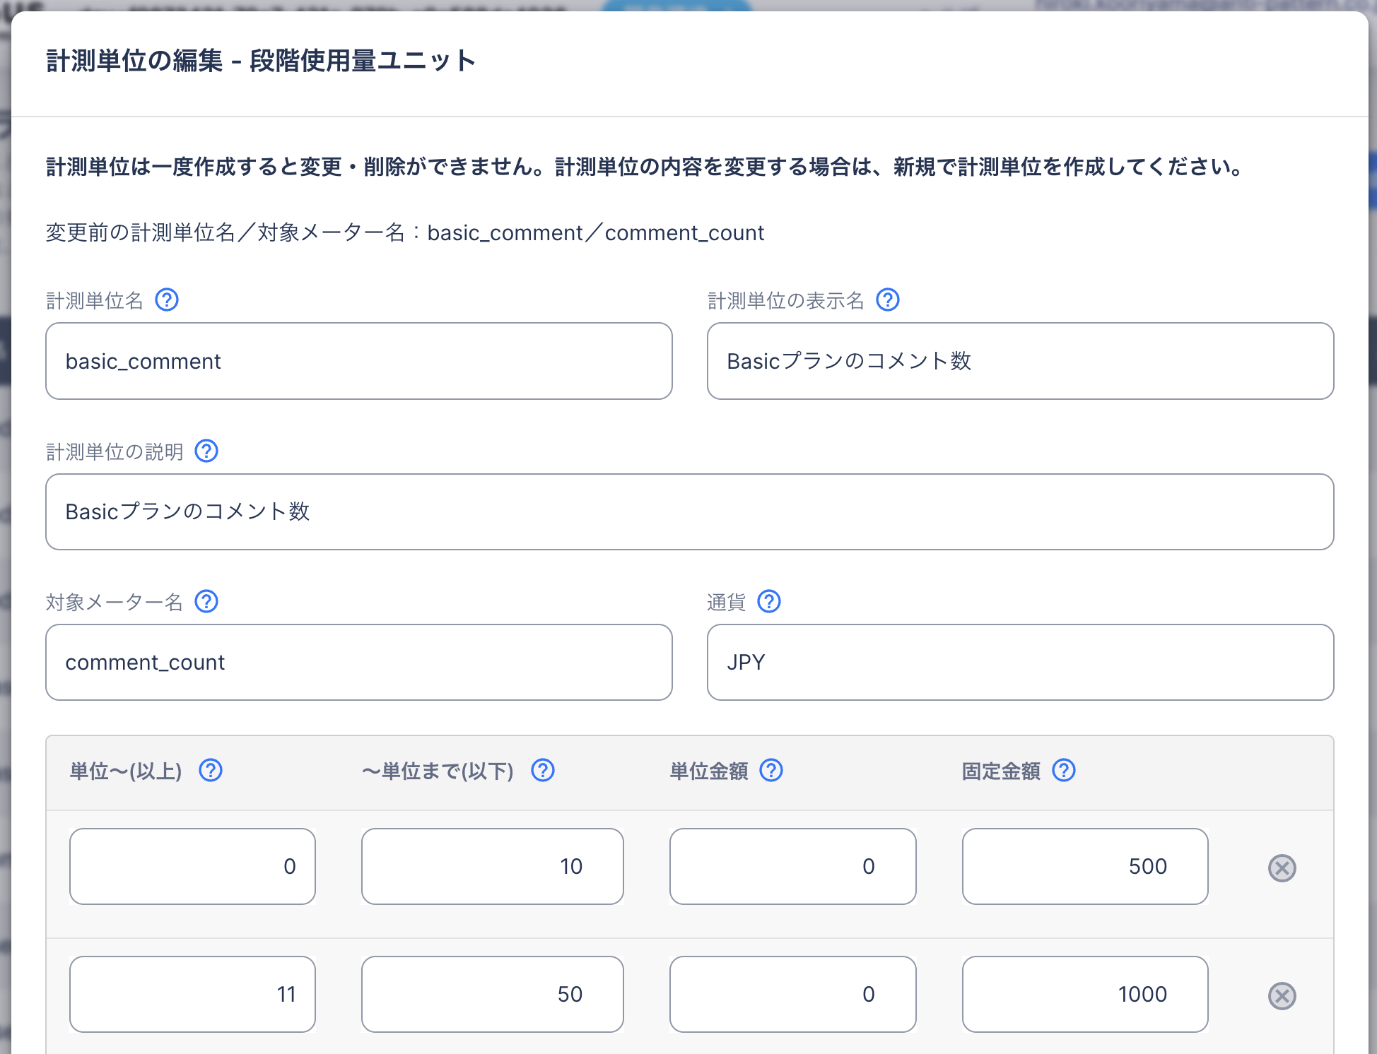Click help icon next to 計測単位名
Screen dimensions: 1377x1054
coord(167,300)
